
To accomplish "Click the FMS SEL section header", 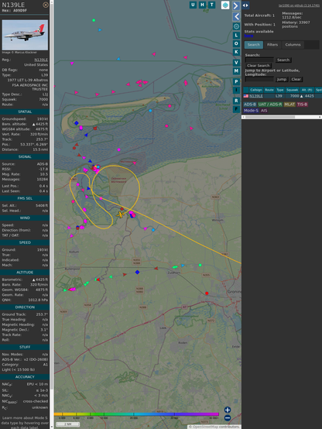I will tap(25, 198).
